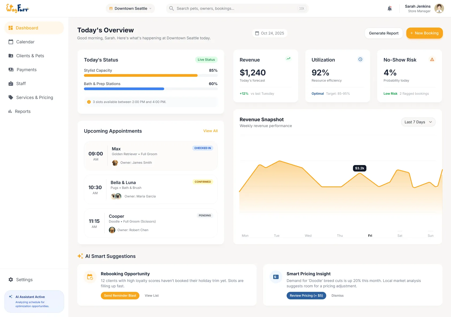The height and width of the screenshot is (317, 451).
Task: Click the No-Show Risk warning icon
Action: (x=432, y=59)
